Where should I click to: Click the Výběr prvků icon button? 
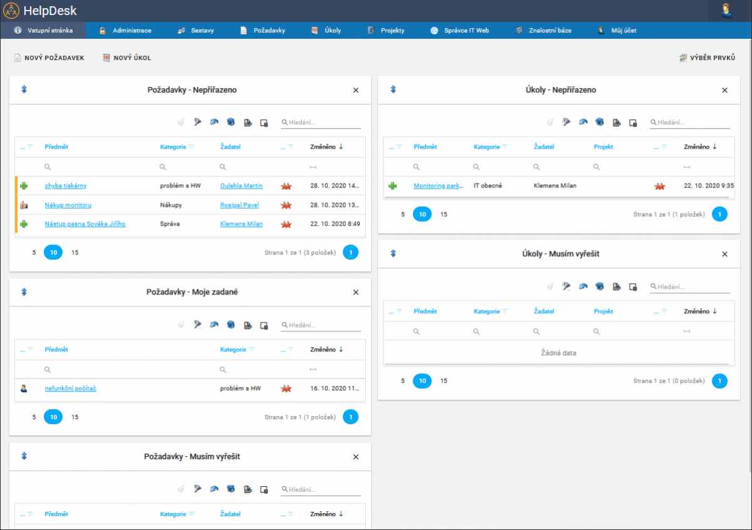click(x=684, y=58)
